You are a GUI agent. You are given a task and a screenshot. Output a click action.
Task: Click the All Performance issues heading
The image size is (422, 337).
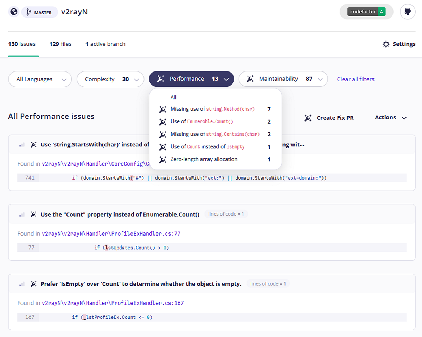(51, 116)
